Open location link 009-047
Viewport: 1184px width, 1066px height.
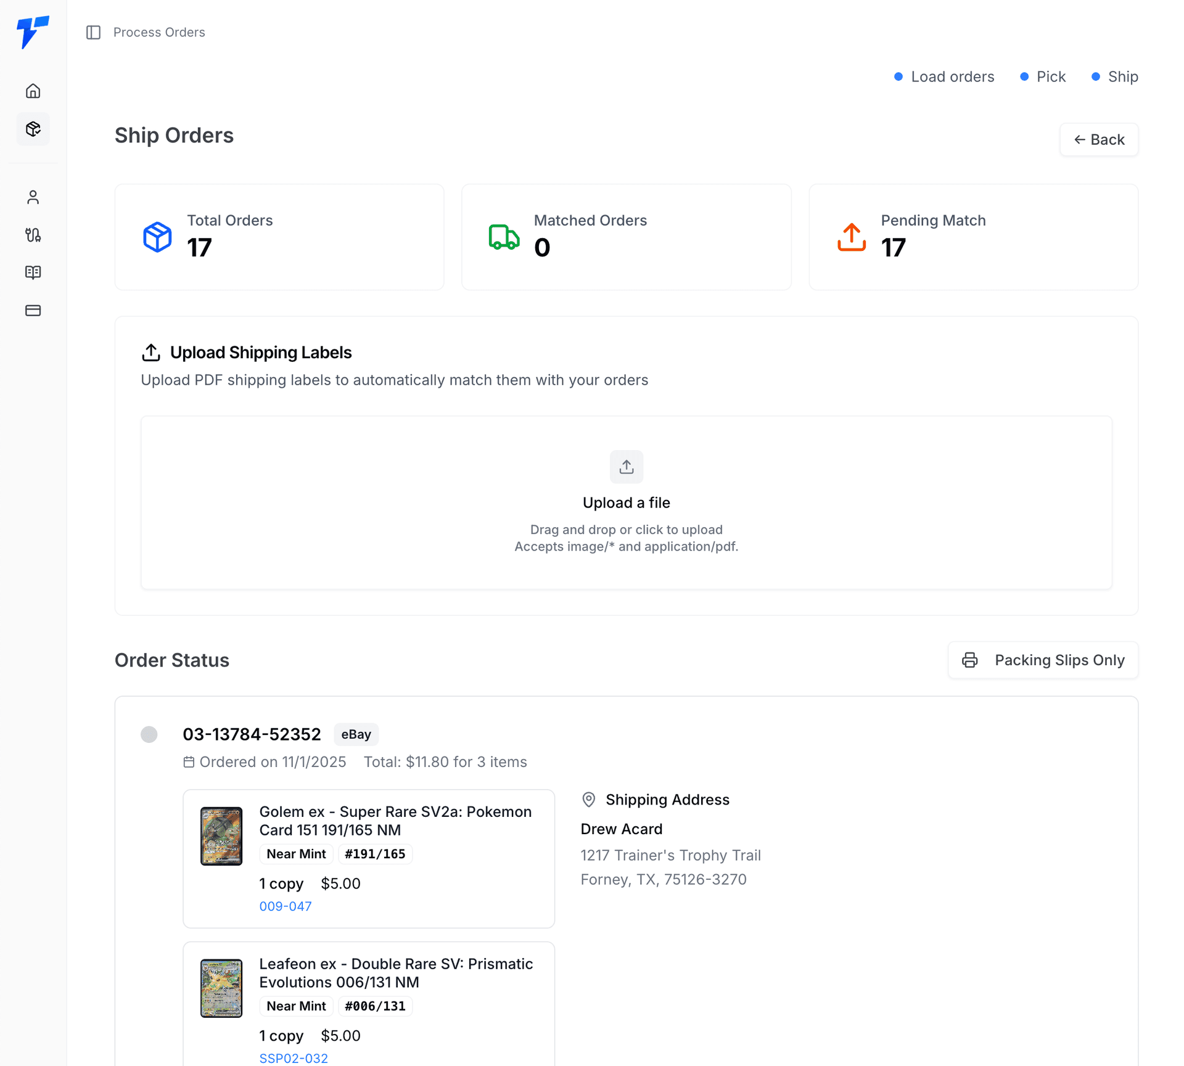point(285,906)
